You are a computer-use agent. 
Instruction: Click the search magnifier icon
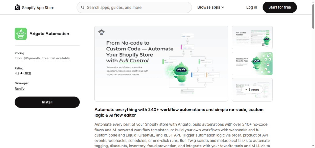tap(82, 7)
